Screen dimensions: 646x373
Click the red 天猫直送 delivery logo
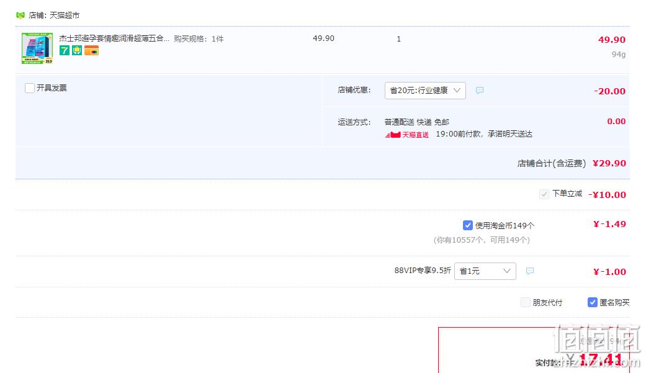[x=407, y=134]
